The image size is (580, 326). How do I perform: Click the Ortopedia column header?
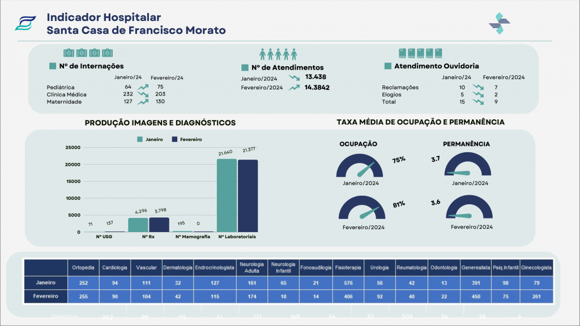click(x=83, y=268)
